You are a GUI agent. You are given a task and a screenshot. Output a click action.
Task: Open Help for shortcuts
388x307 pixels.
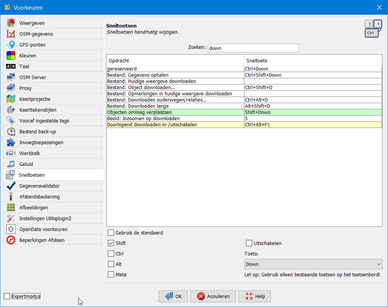point(255,297)
